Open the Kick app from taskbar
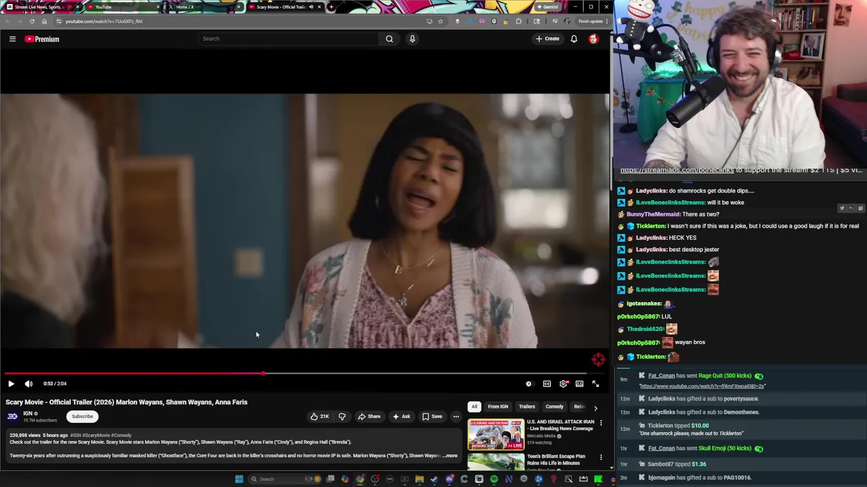Image resolution: width=867 pixels, height=487 pixels. click(598, 479)
